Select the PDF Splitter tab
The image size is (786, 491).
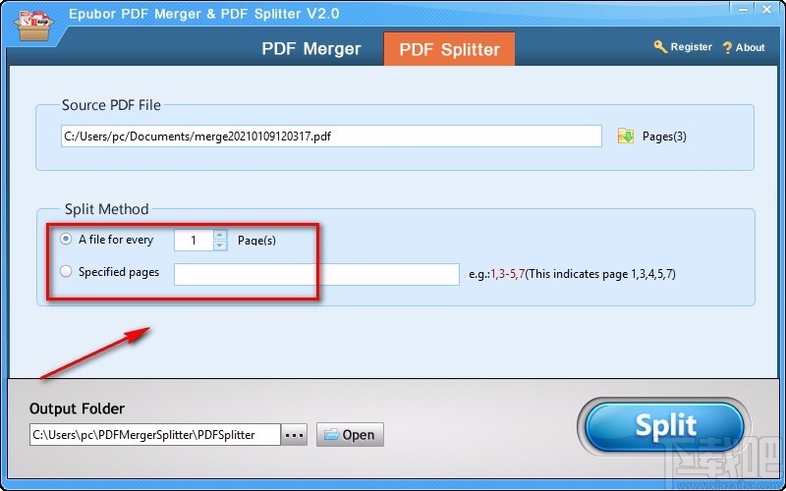pos(449,49)
